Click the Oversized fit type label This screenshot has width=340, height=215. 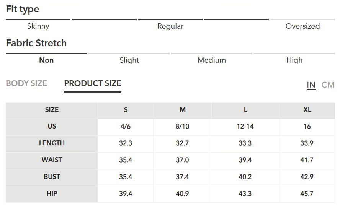302,26
